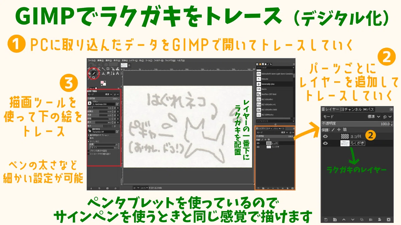Viewport: 401px width, 225px height.
Task: Click the brush preview thumbnail in tool options
Action: point(90,103)
